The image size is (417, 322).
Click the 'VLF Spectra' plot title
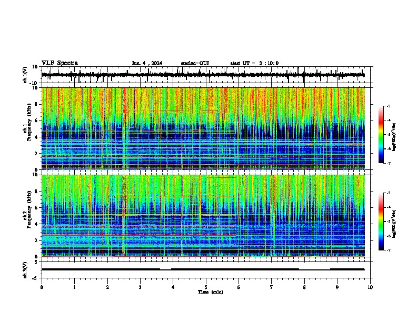coord(59,63)
